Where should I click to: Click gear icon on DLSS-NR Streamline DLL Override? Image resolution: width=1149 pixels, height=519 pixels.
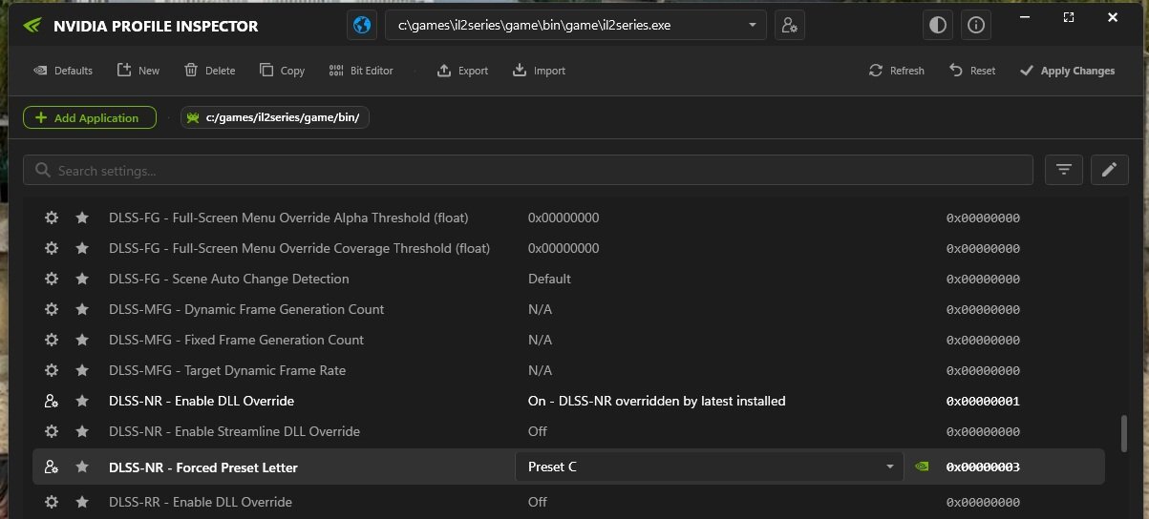pos(52,431)
